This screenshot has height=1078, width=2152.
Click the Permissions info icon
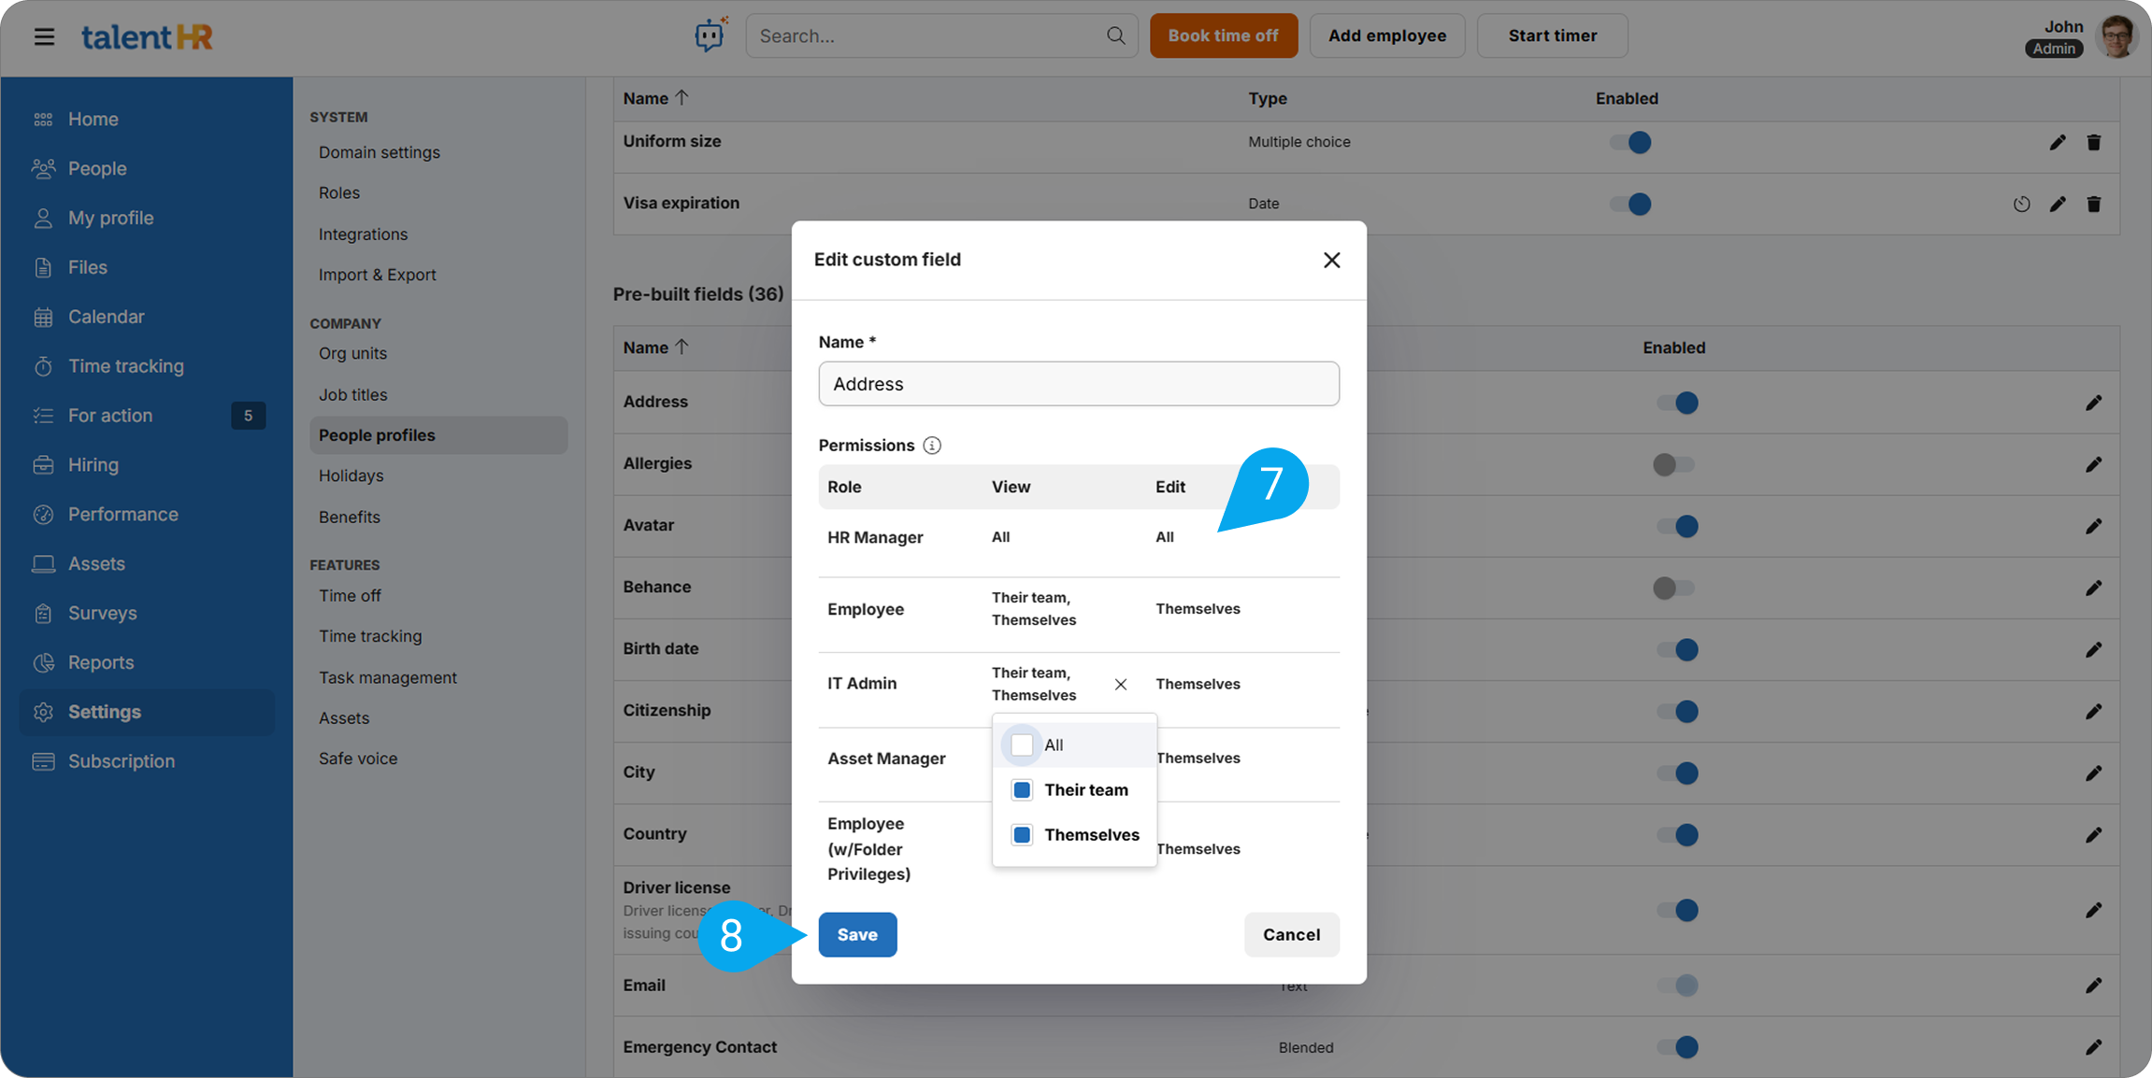(932, 446)
